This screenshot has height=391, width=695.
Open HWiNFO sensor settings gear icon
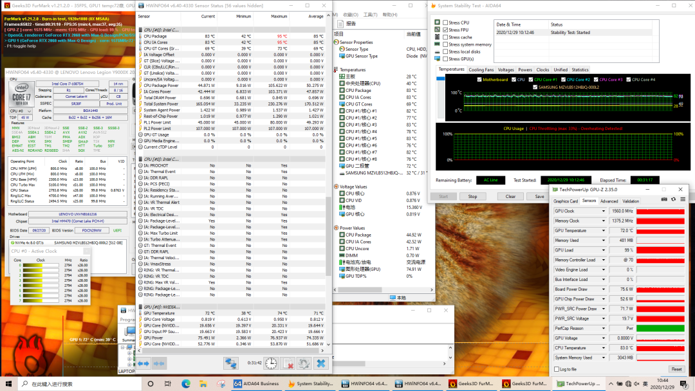pyautogui.click(x=303, y=363)
